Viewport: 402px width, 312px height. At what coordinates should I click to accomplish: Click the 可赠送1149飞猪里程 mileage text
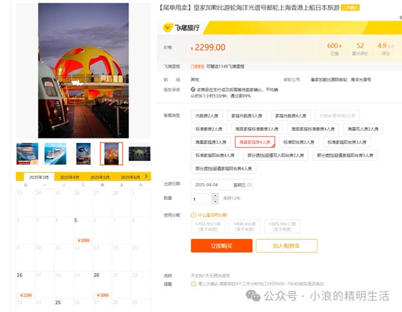tap(225, 67)
